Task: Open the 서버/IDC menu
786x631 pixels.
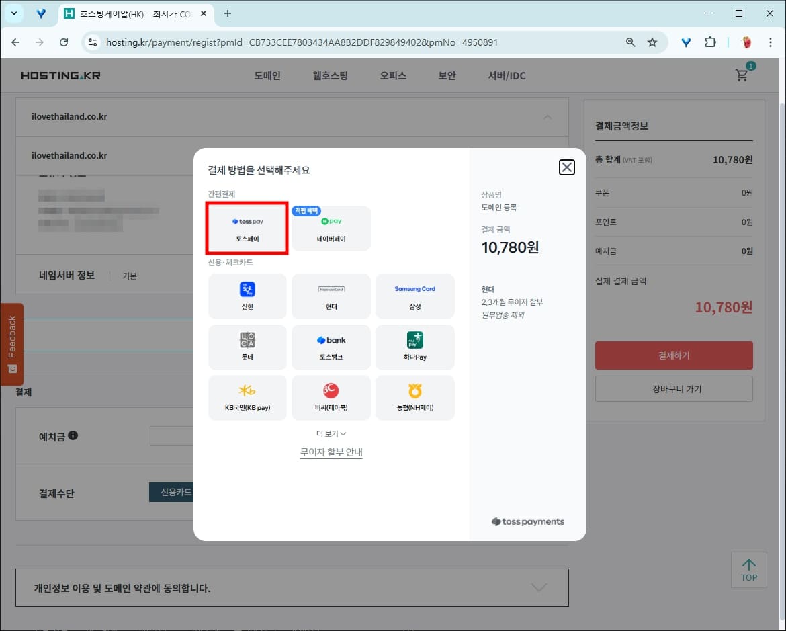Action: pyautogui.click(x=507, y=75)
